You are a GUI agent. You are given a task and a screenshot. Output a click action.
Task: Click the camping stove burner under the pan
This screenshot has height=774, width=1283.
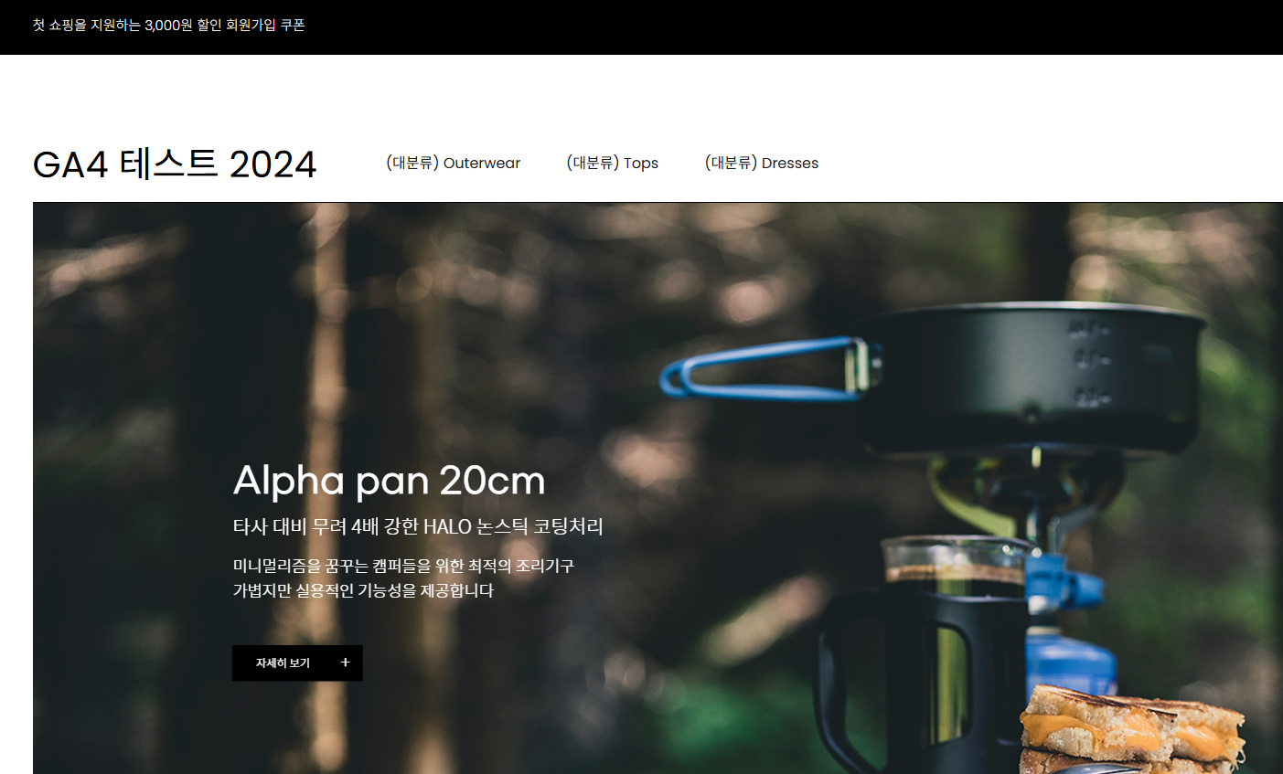coord(1024,493)
